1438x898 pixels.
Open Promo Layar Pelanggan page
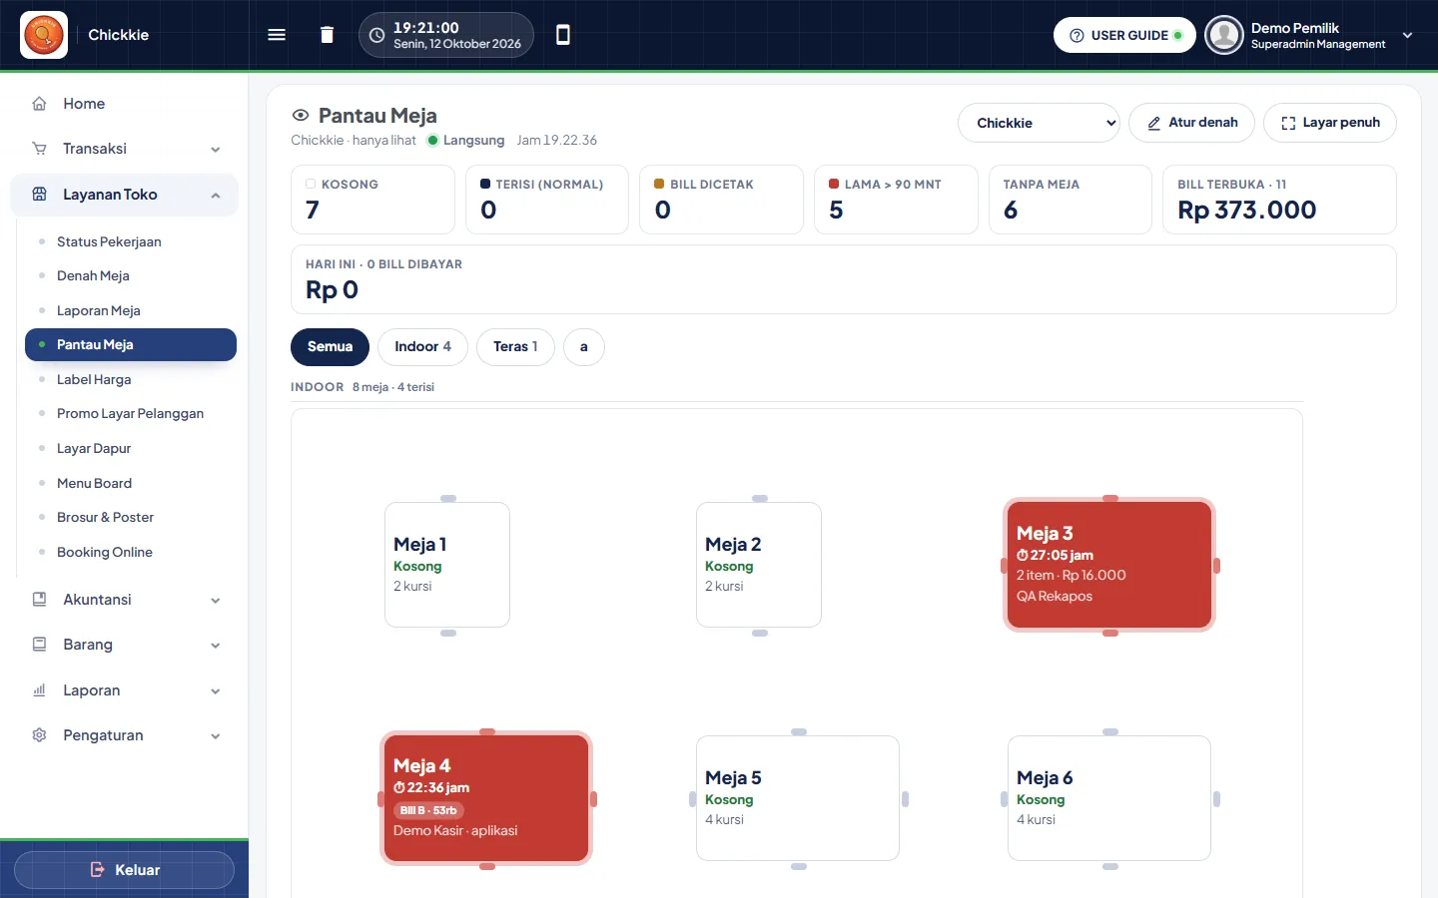(131, 413)
